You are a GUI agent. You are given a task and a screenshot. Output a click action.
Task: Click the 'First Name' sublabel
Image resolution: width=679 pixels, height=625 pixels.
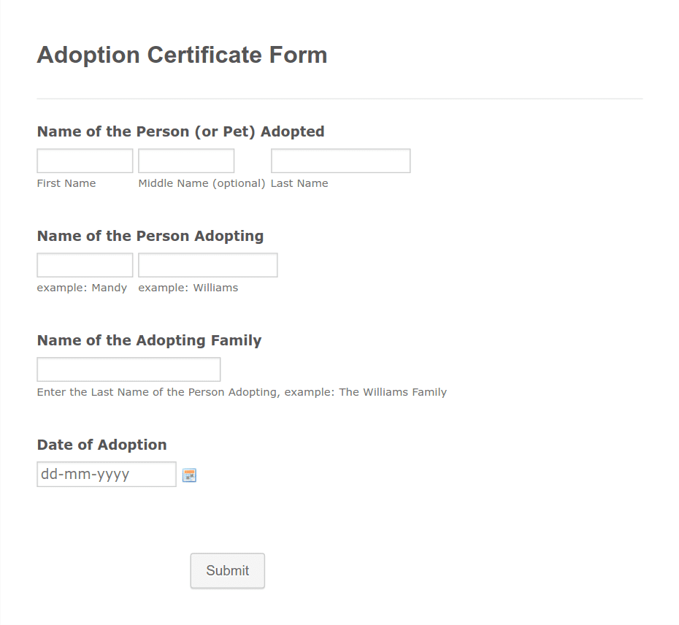click(66, 183)
